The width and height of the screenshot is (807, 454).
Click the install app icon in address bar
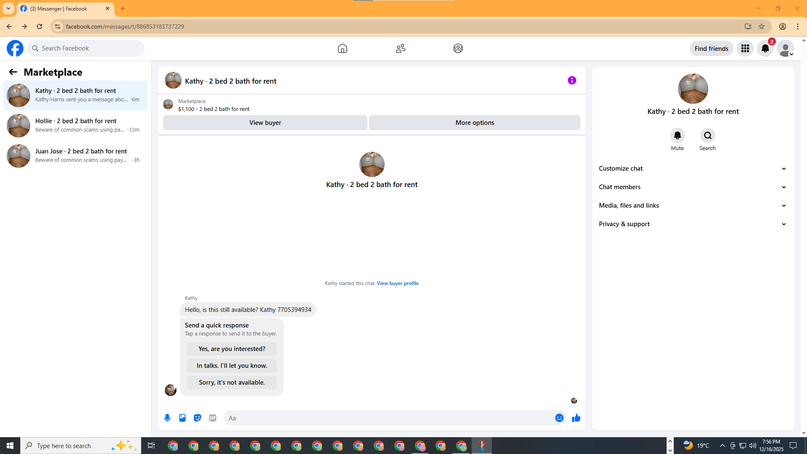[x=748, y=26]
